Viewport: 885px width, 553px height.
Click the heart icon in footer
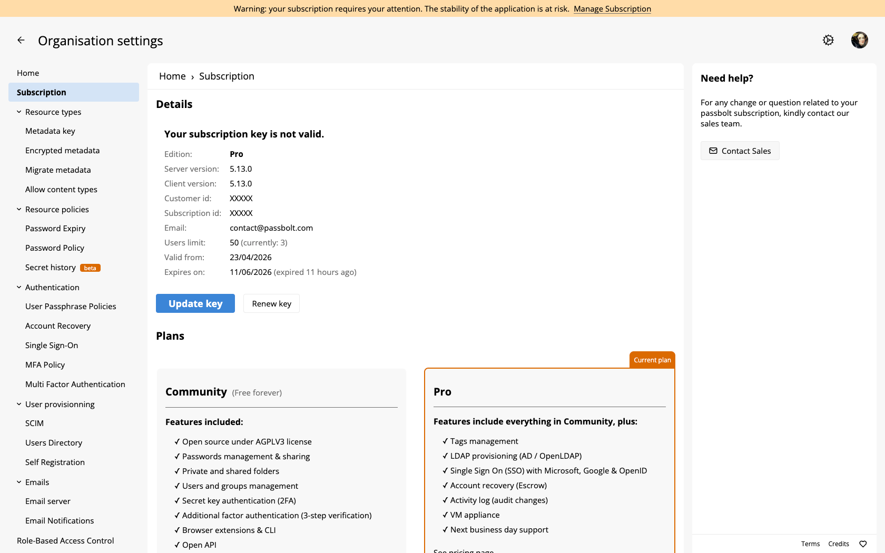pyautogui.click(x=863, y=544)
